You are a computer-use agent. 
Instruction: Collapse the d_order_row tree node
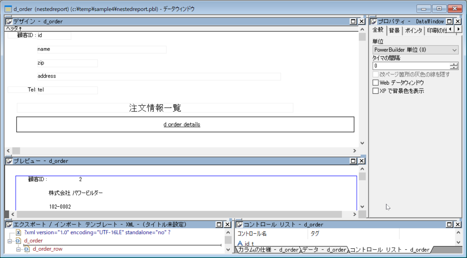pos(18,249)
